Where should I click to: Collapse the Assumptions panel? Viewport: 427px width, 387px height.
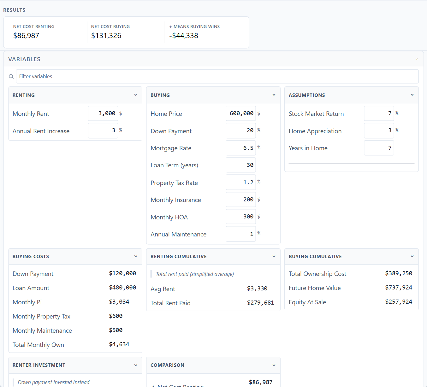click(412, 95)
